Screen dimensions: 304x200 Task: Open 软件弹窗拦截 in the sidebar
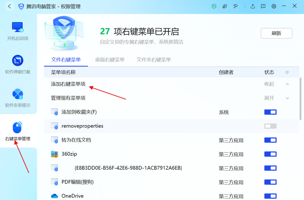[18, 65]
